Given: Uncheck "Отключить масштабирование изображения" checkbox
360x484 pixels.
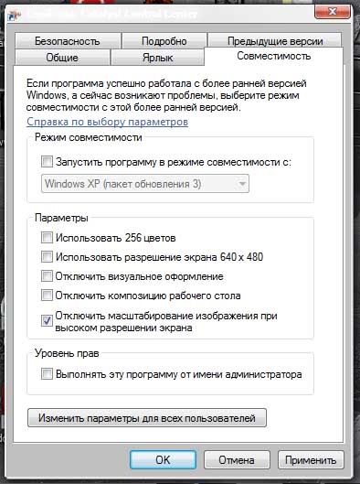Looking at the screenshot, I should point(47,321).
